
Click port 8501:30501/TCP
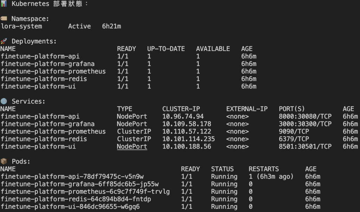tap(305, 146)
